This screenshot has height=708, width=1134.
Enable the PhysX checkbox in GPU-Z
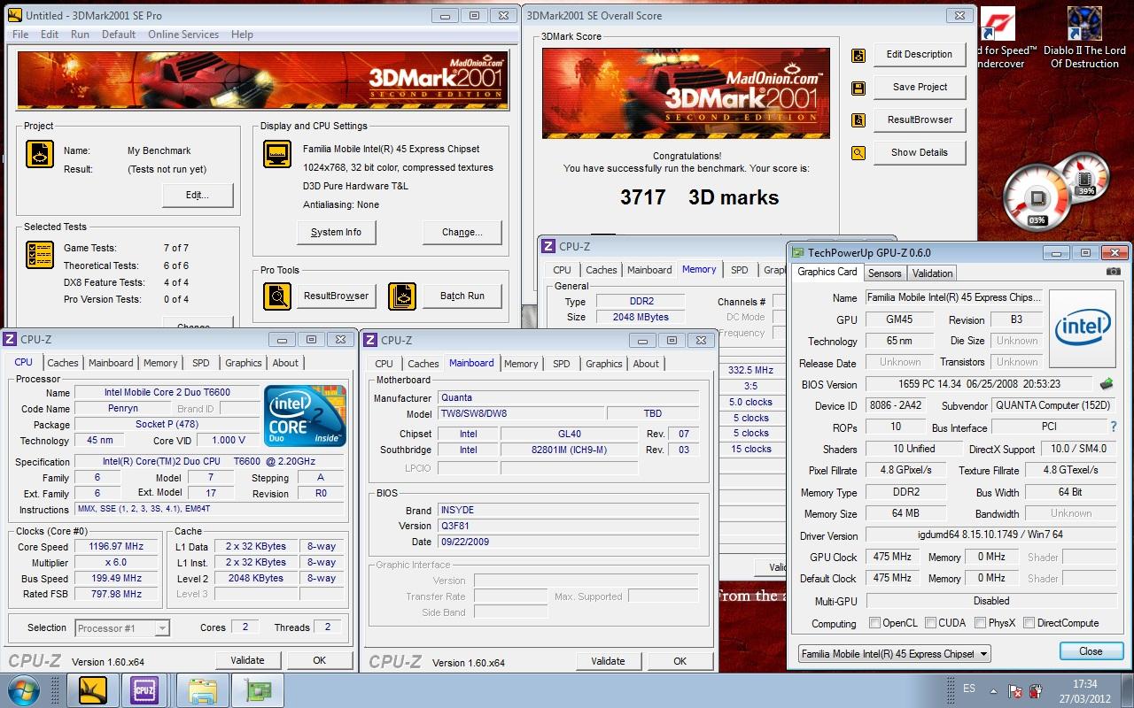(x=980, y=623)
